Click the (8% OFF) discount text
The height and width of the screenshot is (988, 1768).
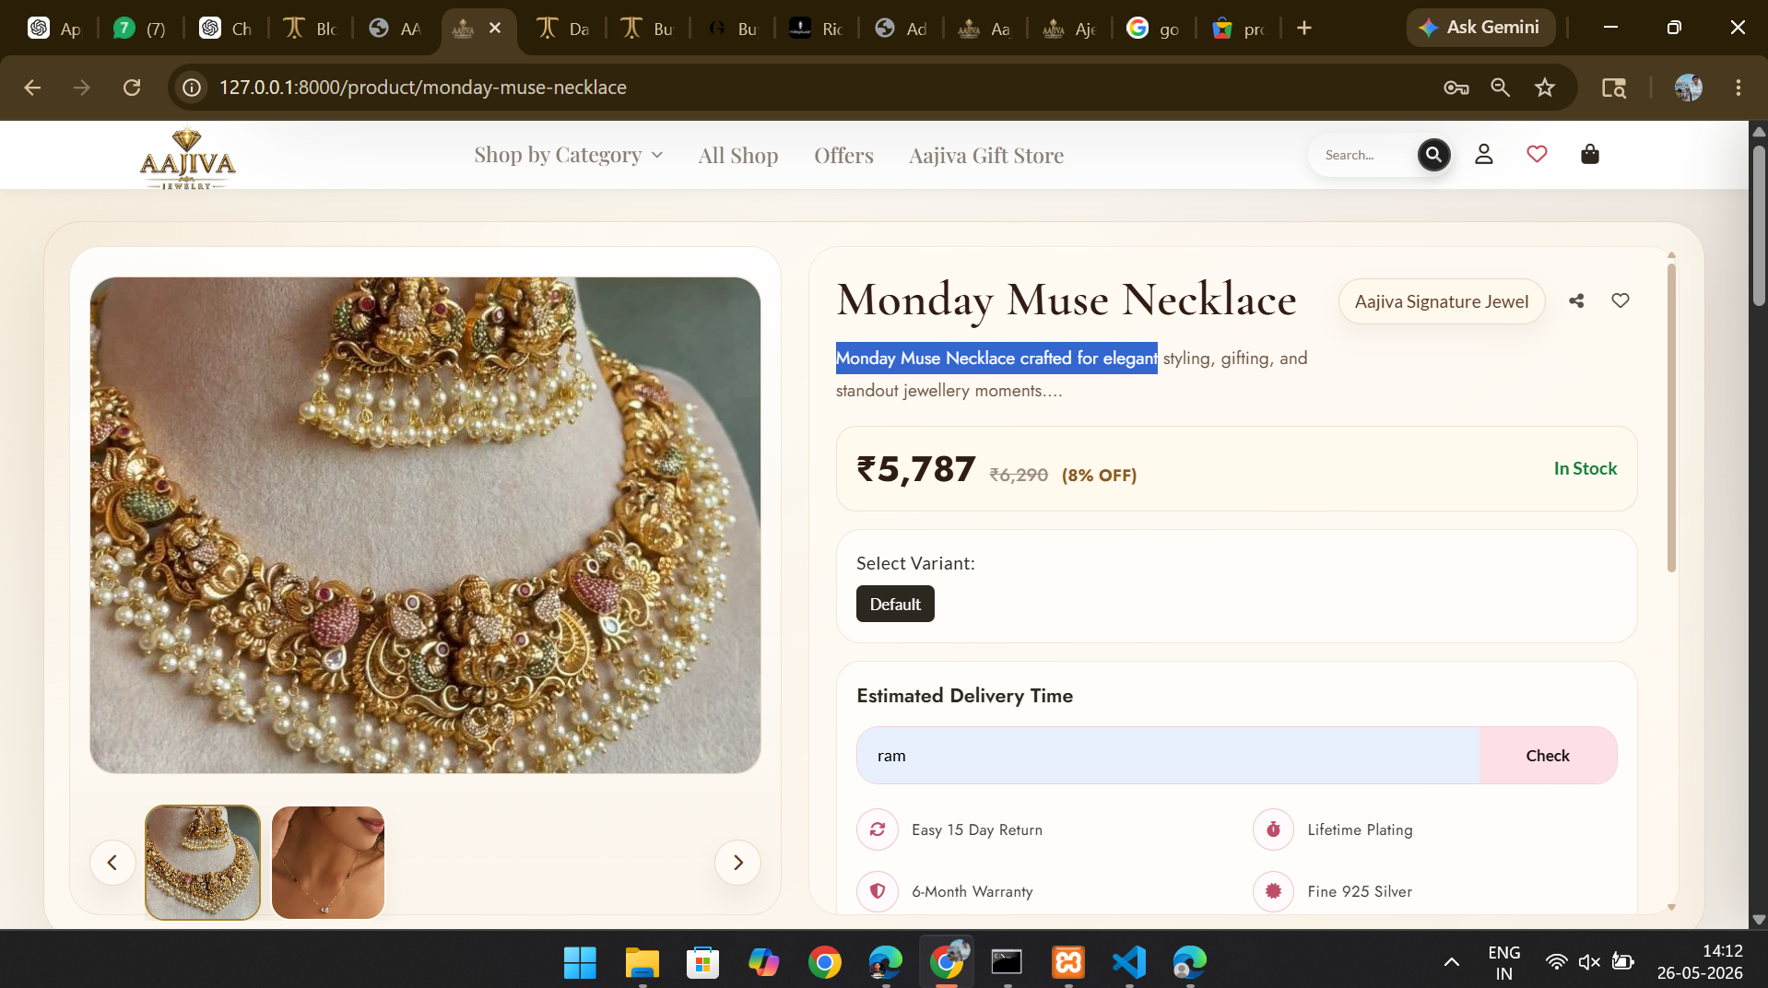click(1099, 476)
